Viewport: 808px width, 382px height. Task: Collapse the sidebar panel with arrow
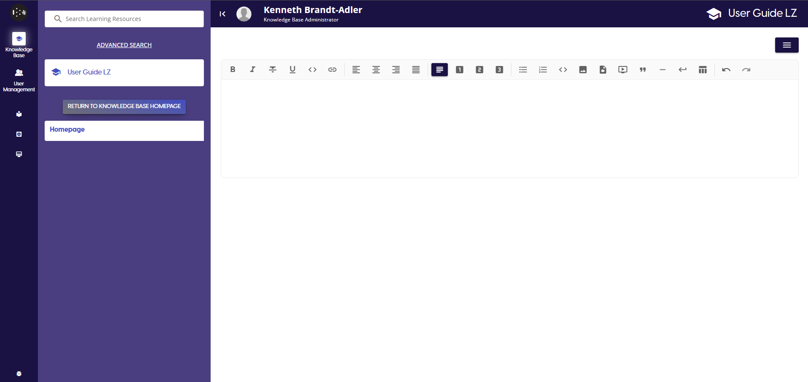click(x=222, y=14)
